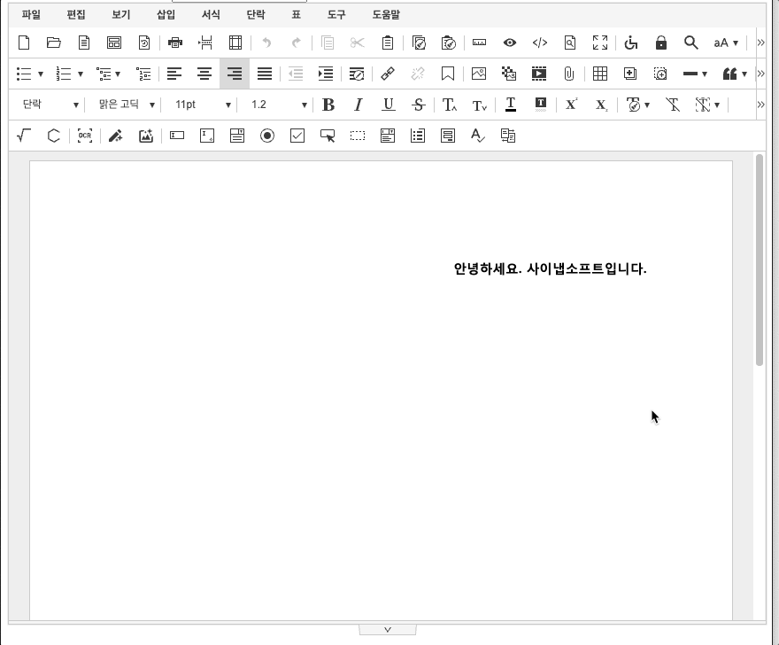Open source code view icon

click(539, 43)
